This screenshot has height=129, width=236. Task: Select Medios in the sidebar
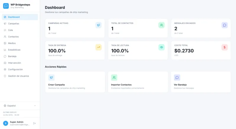pyautogui.click(x=20, y=43)
